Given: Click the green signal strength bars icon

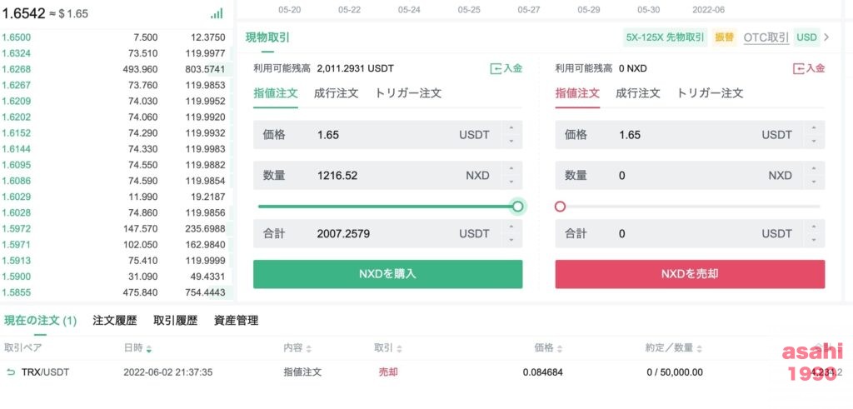Looking at the screenshot, I should [x=217, y=13].
